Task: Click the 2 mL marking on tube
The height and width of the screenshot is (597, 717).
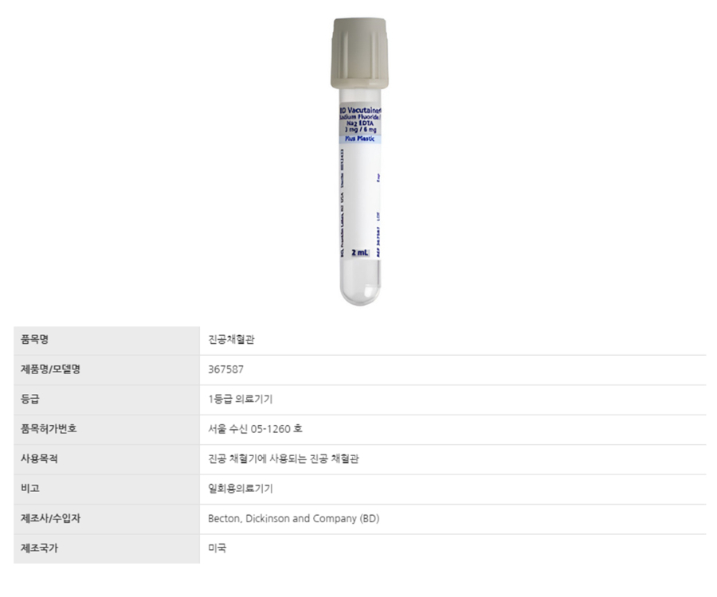Action: [x=360, y=252]
